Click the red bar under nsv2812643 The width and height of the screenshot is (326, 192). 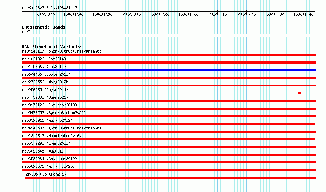coord(168,139)
